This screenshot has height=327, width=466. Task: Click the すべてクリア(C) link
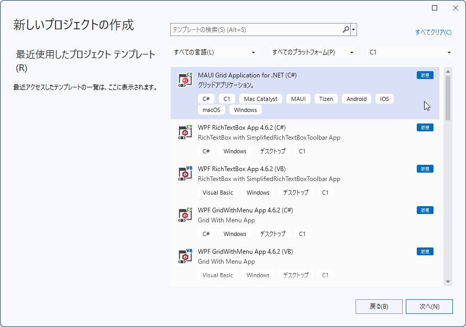point(434,32)
